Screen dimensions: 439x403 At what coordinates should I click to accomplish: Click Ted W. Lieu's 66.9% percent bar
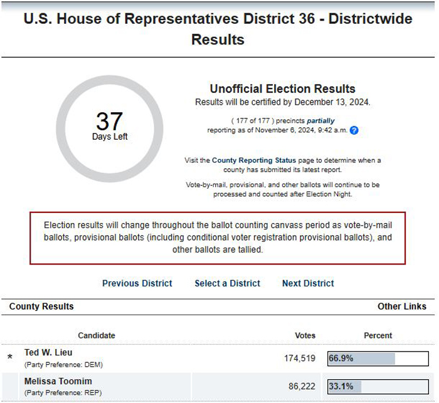[x=378, y=359]
